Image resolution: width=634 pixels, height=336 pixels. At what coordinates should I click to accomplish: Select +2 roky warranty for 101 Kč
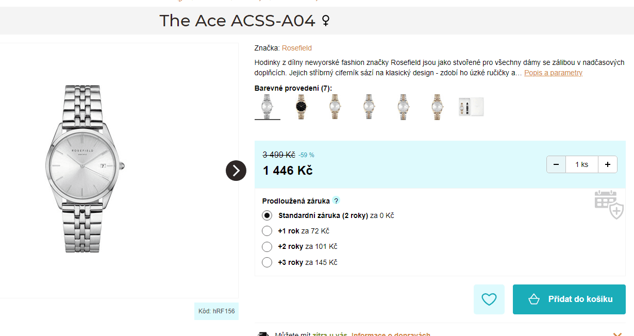pos(267,246)
